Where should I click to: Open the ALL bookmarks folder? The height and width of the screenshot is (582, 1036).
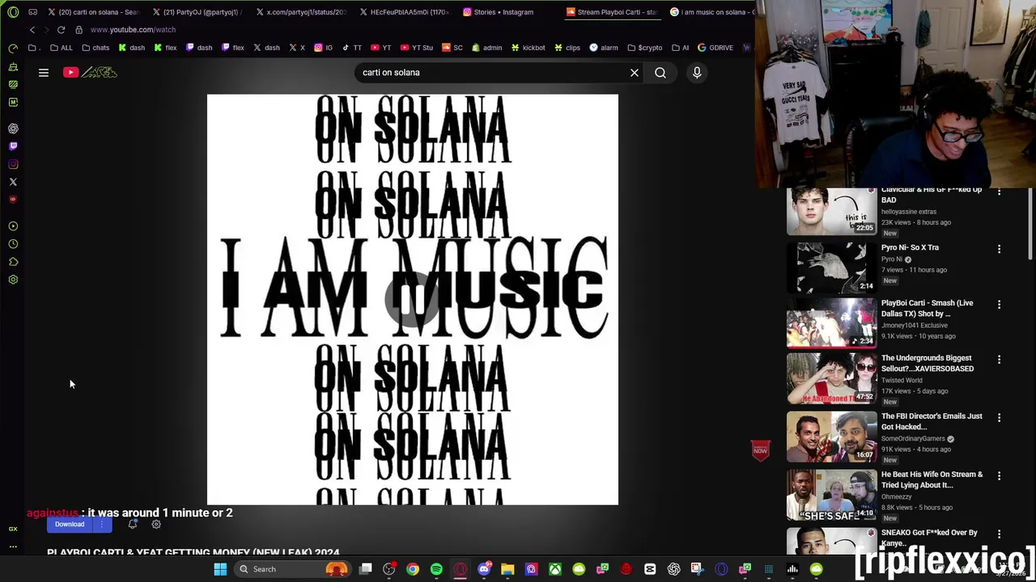(x=62, y=48)
